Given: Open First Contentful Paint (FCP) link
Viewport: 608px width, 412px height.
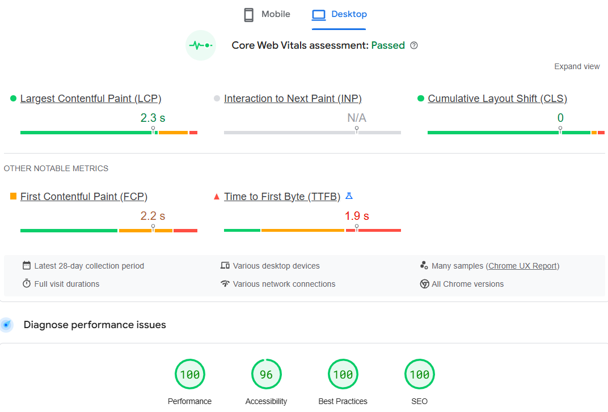Looking at the screenshot, I should point(83,197).
